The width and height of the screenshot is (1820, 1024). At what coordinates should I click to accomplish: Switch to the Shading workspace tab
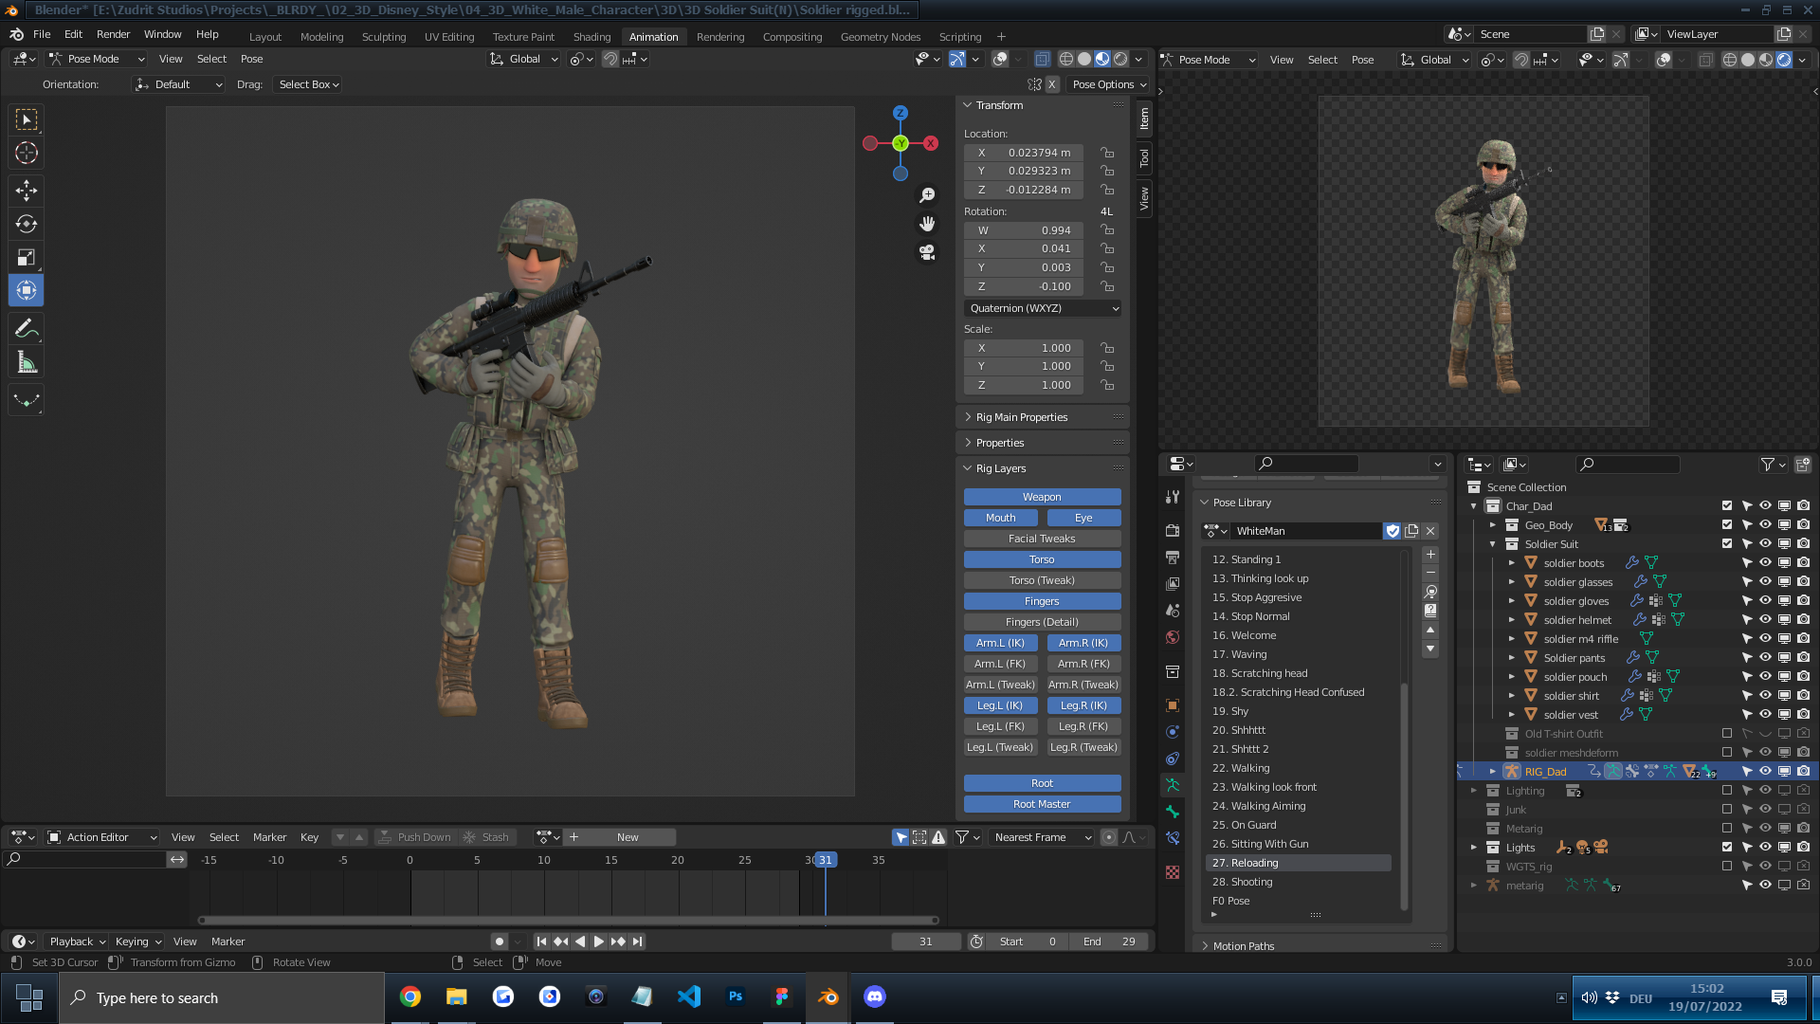pyautogui.click(x=591, y=36)
